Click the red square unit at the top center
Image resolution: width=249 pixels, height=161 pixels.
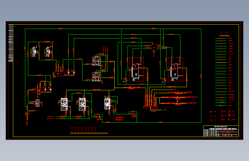click(x=154, y=47)
